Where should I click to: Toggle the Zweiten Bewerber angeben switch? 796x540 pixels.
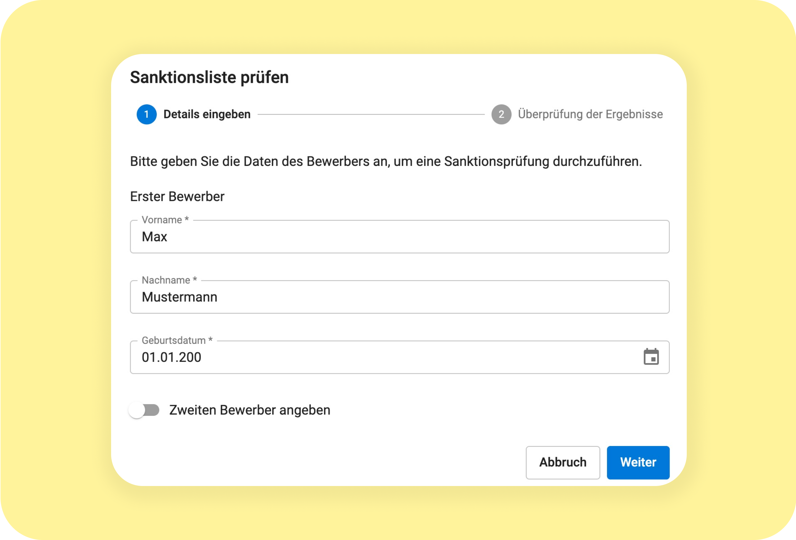point(144,410)
